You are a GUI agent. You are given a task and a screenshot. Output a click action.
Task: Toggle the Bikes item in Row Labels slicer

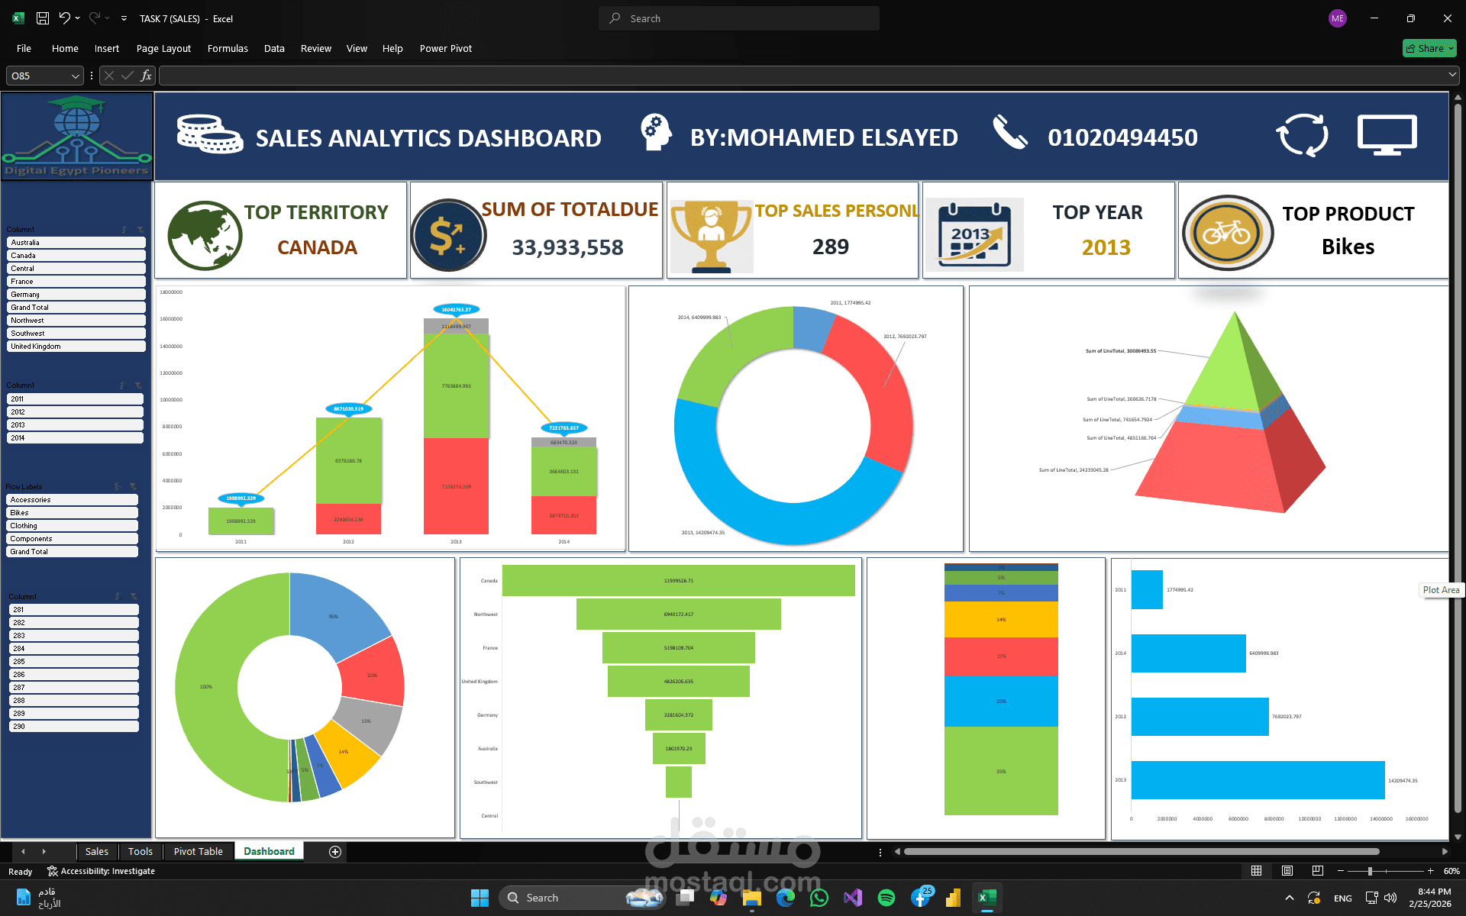(x=73, y=513)
